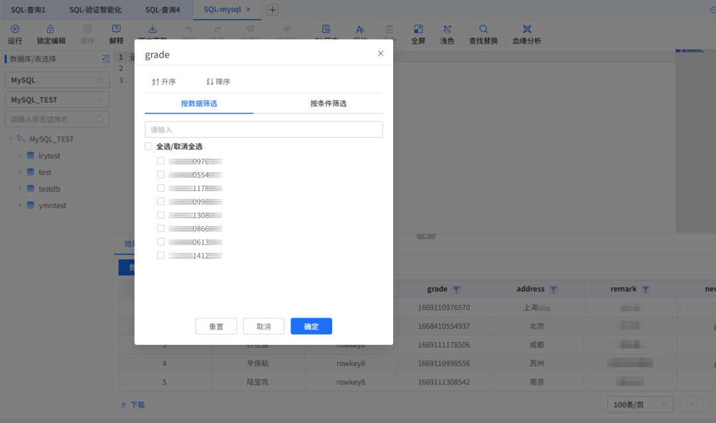Switch editor to 浅色 (Light) theme
Screen dimensions: 716x423
pos(447,34)
